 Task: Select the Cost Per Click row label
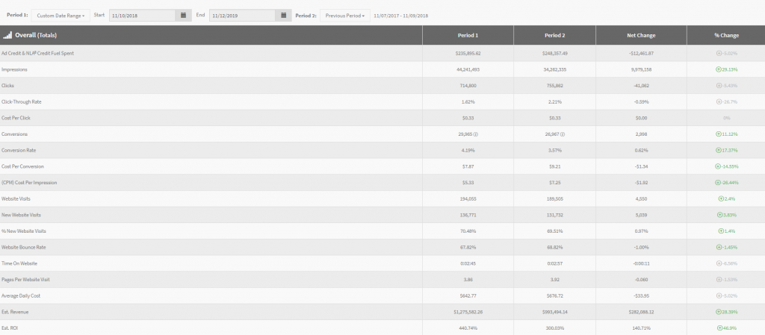[16, 118]
